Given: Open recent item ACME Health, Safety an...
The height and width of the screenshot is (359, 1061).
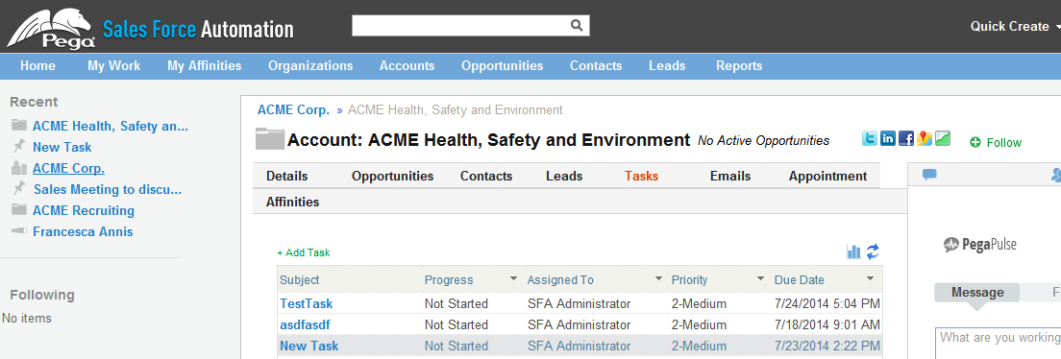Looking at the screenshot, I should [111, 126].
